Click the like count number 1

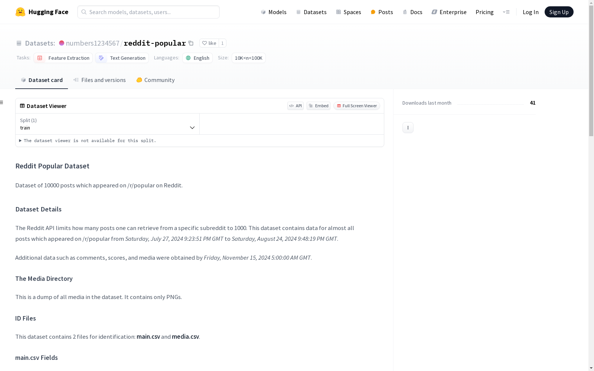pos(222,43)
